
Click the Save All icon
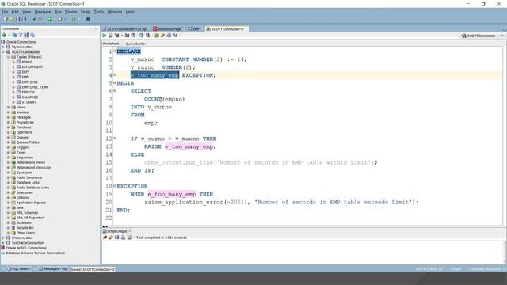24,19
